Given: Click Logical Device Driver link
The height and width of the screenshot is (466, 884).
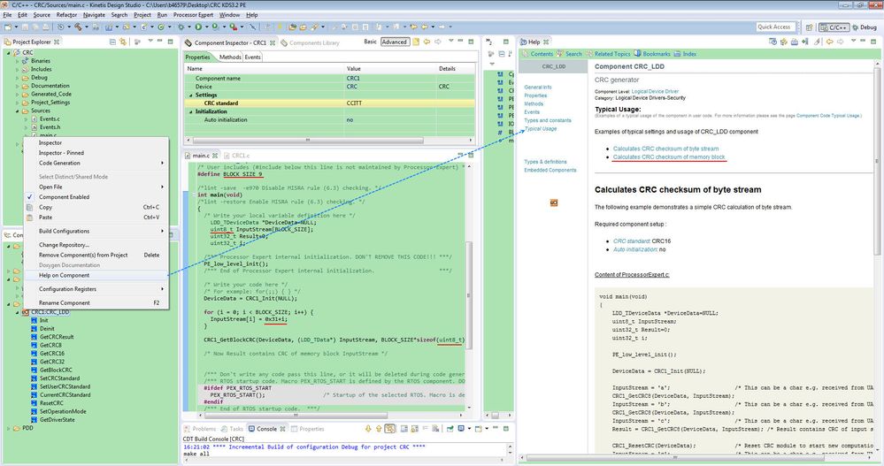Looking at the screenshot, I should point(655,91).
